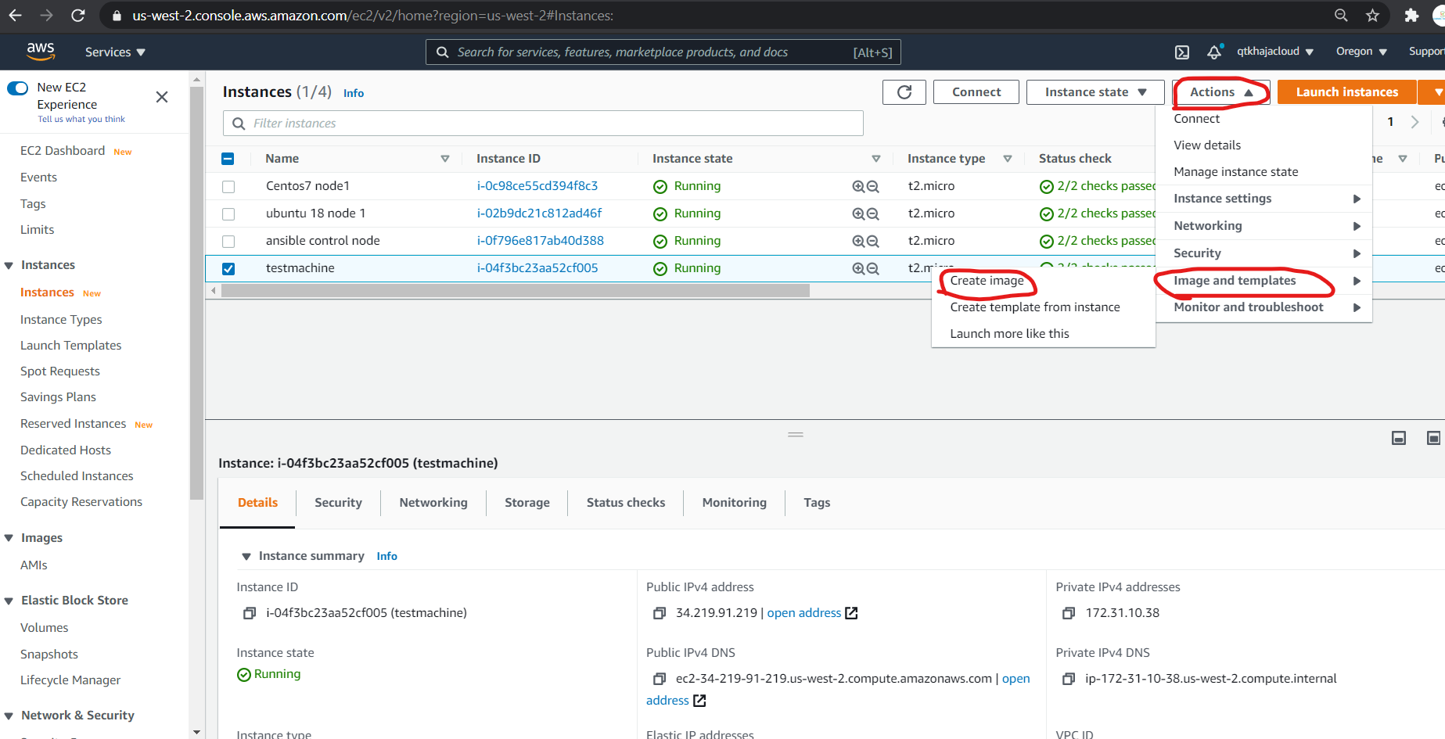Screen dimensions: 1445x739
Task: Click the refresh instances icon
Action: (904, 91)
